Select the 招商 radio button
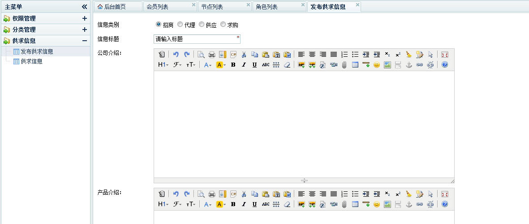This screenshot has width=529, height=224. coord(158,25)
